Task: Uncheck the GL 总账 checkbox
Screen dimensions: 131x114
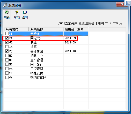Action: [x=7, y=42]
